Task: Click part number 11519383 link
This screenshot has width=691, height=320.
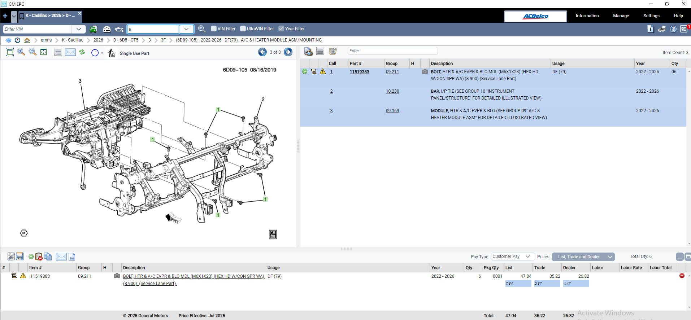Action: [x=359, y=72]
